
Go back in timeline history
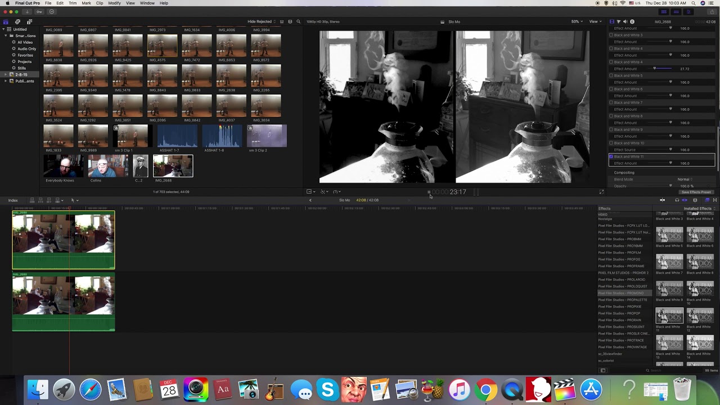coord(310,200)
